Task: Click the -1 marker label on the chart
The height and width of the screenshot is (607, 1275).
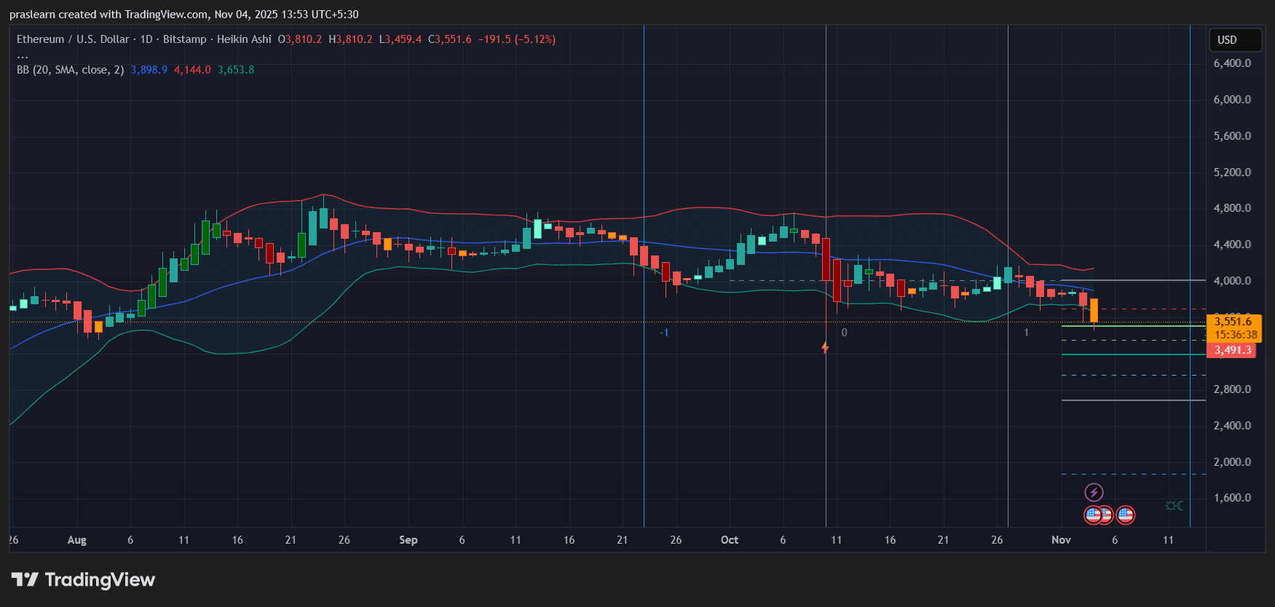Action: tap(664, 333)
